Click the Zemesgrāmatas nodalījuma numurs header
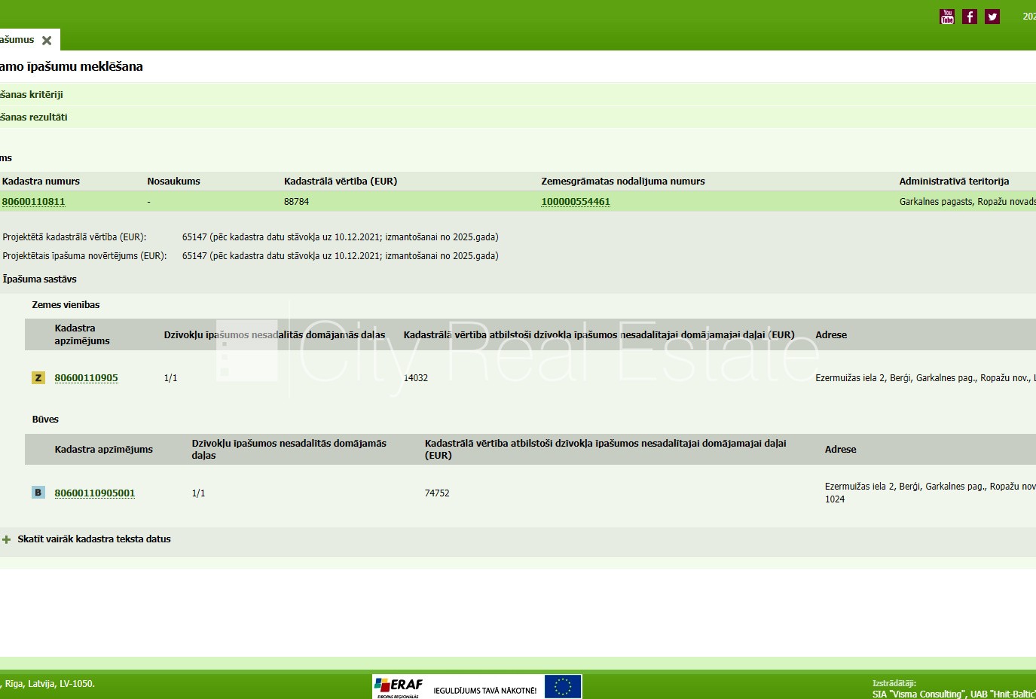This screenshot has height=699, width=1036. 623,182
